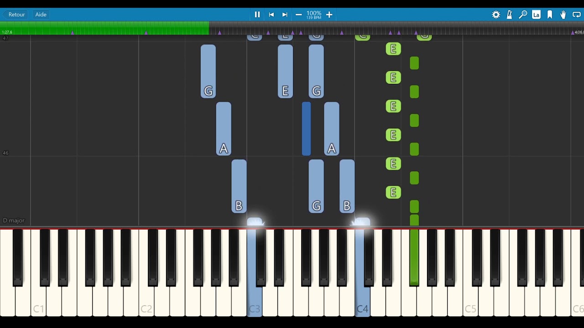The height and width of the screenshot is (328, 584).
Task: Play the green highlighted black key
Action: [x=414, y=257]
